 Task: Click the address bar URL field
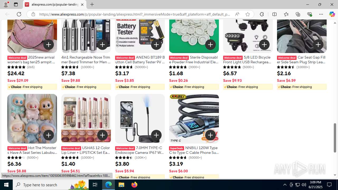[135, 14]
